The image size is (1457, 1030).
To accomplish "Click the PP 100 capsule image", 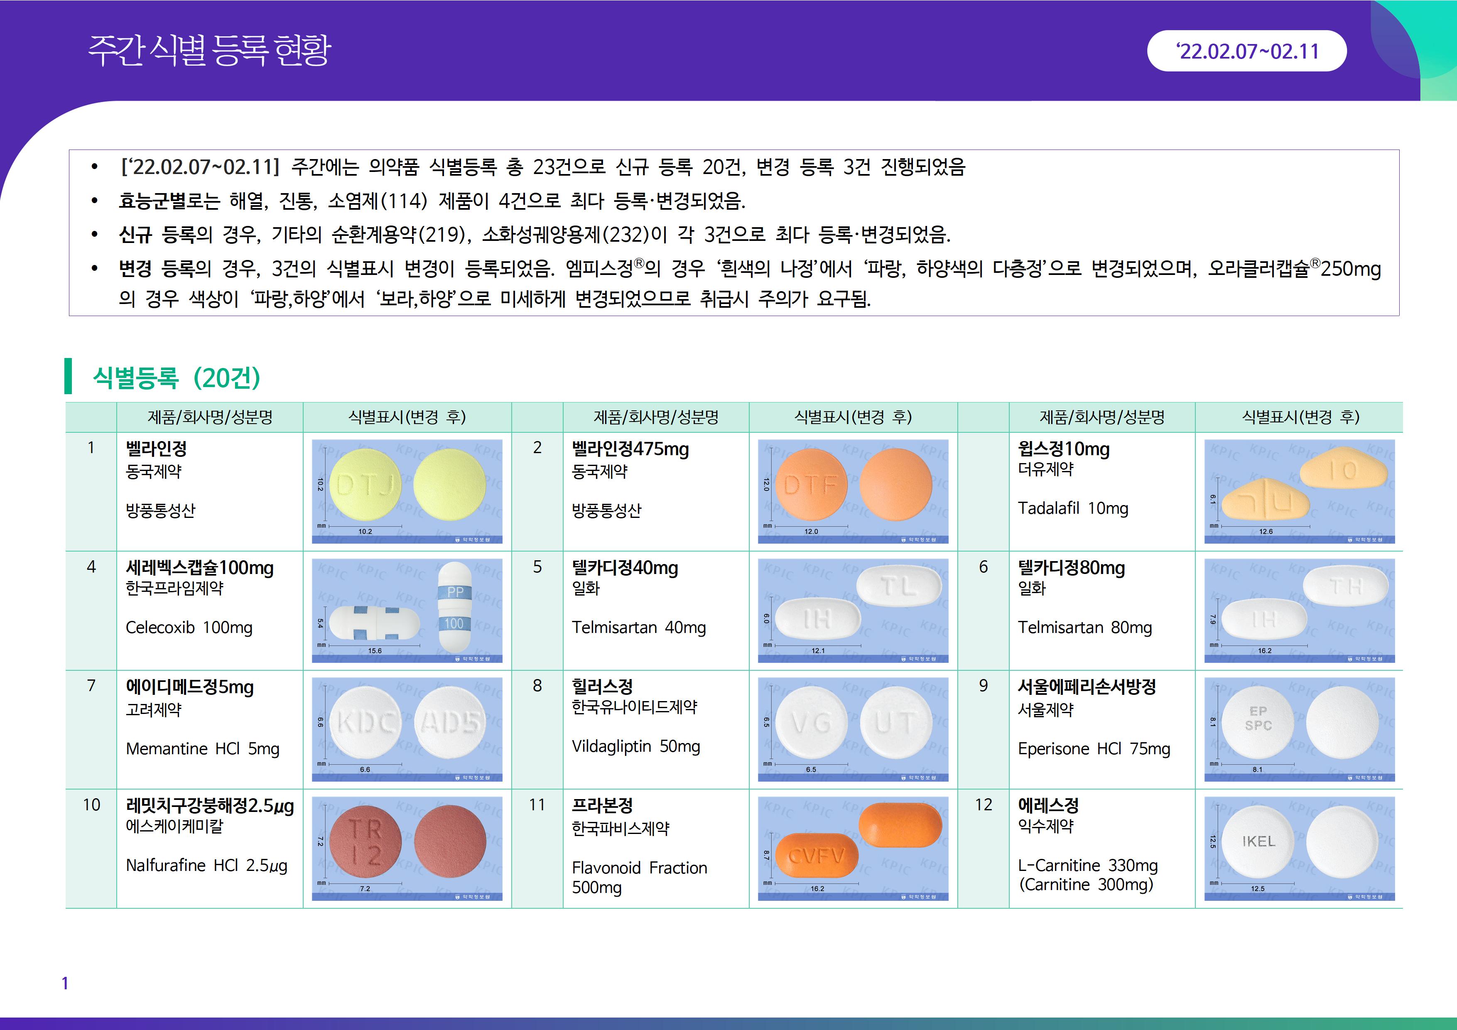I will pyautogui.click(x=407, y=610).
